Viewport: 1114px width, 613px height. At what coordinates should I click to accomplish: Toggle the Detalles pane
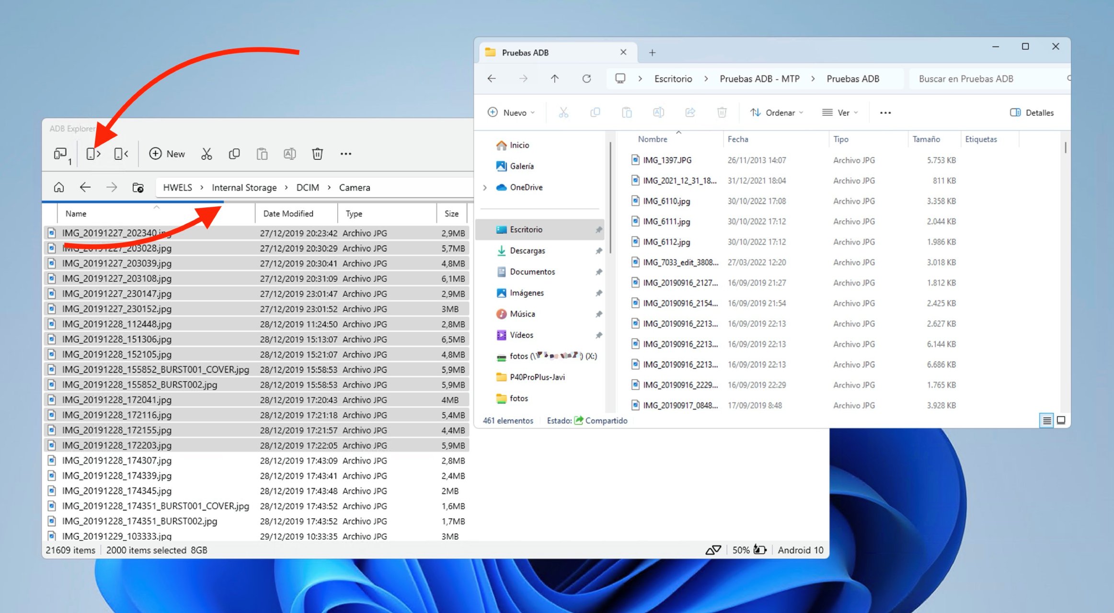[1032, 113]
